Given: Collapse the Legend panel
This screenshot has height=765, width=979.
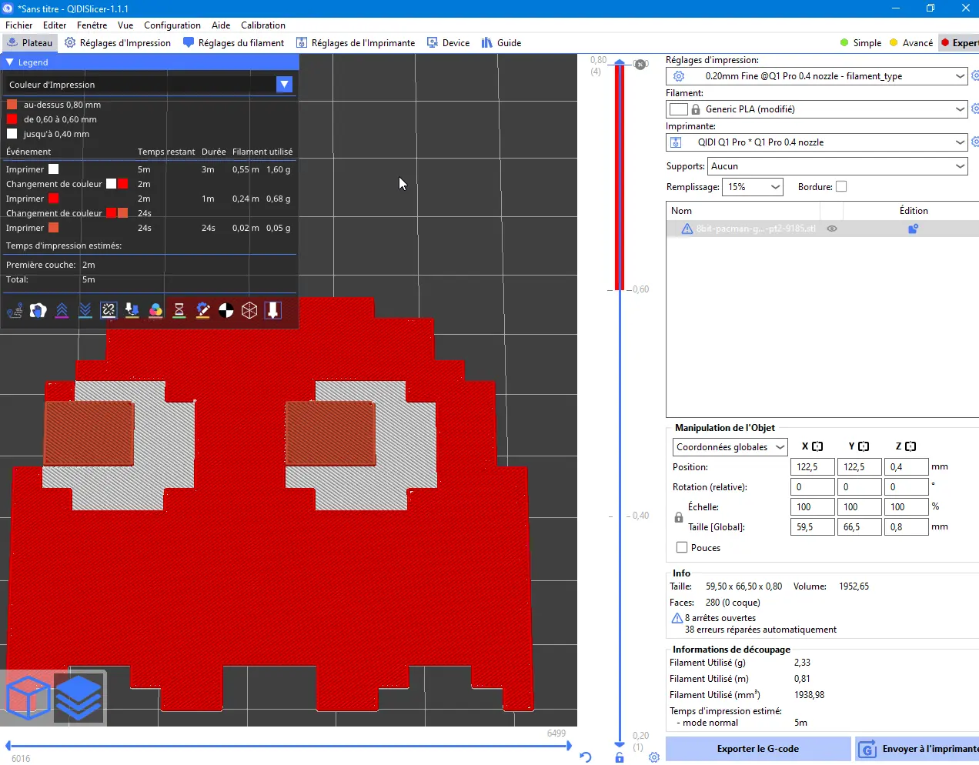Looking at the screenshot, I should [x=10, y=62].
